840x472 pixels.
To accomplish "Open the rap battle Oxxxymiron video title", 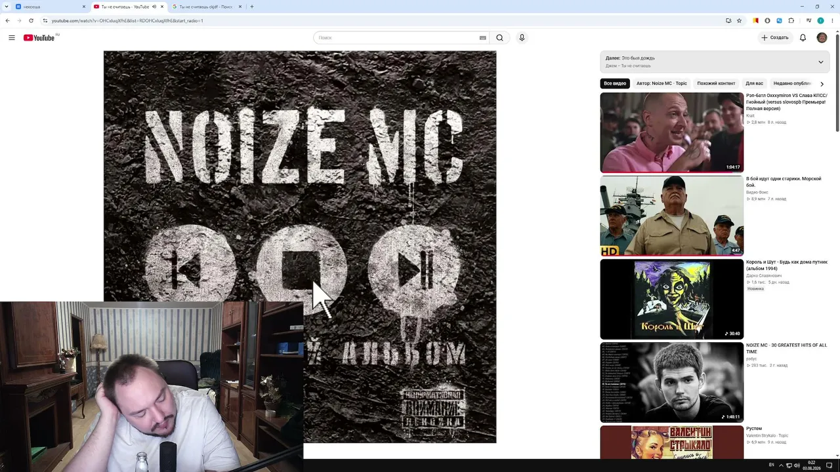I will pyautogui.click(x=787, y=102).
